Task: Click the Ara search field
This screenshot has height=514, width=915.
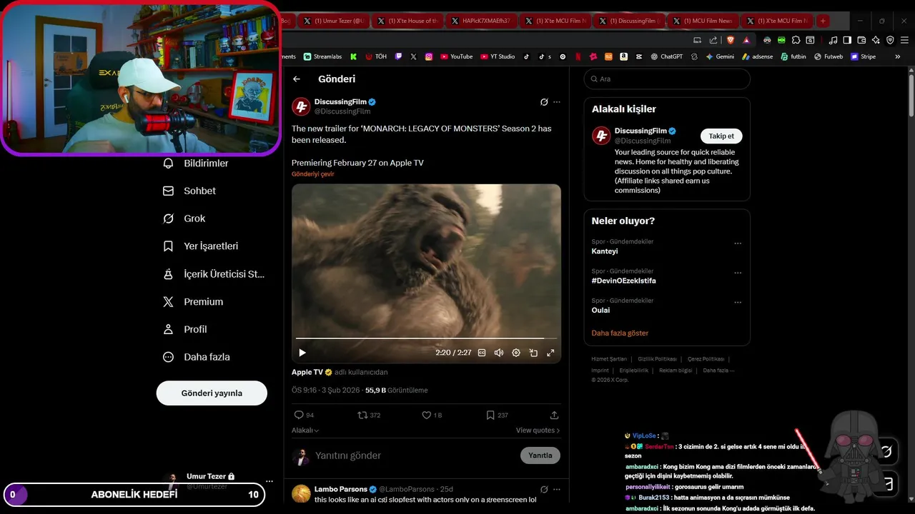Action: [x=667, y=79]
